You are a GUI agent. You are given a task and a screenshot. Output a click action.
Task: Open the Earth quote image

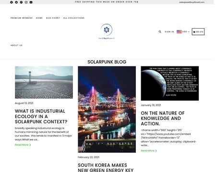point(170,83)
